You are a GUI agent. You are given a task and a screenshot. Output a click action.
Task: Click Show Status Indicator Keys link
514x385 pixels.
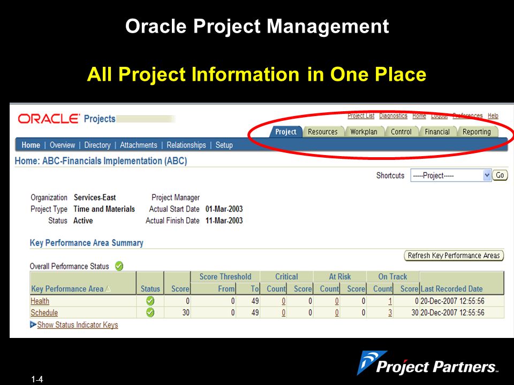click(78, 325)
